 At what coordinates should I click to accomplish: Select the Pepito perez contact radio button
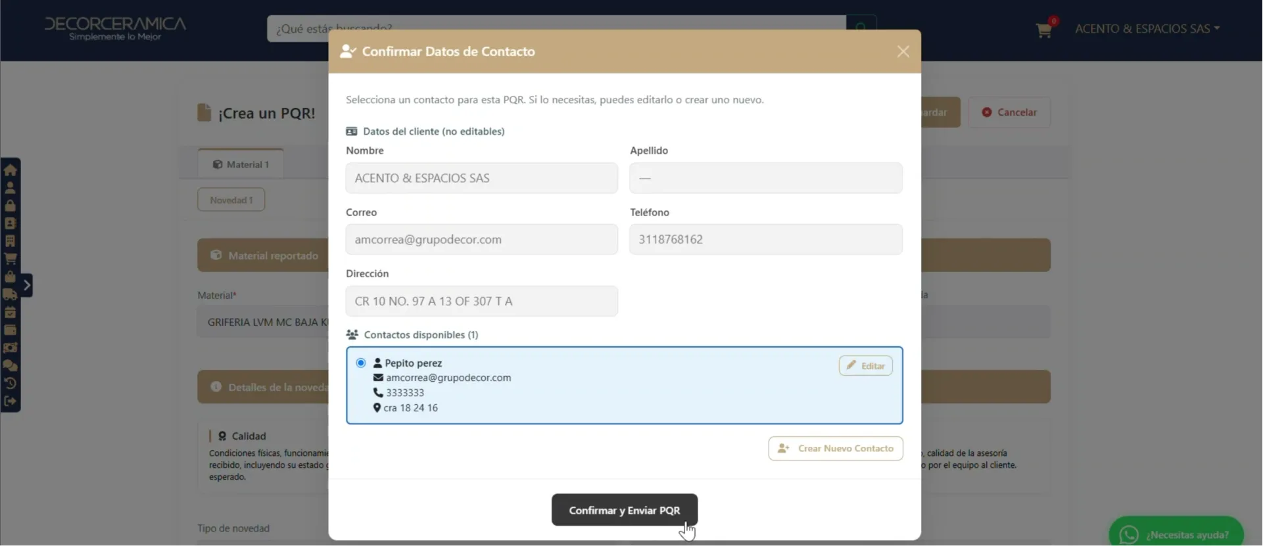(x=361, y=363)
